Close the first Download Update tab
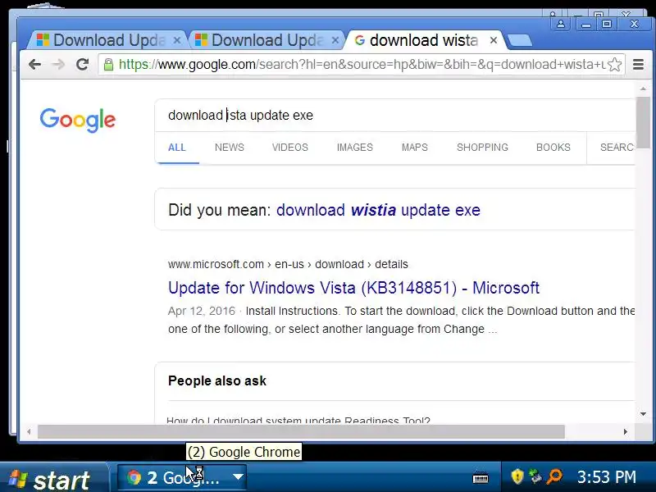This screenshot has height=492, width=656. pyautogui.click(x=177, y=40)
